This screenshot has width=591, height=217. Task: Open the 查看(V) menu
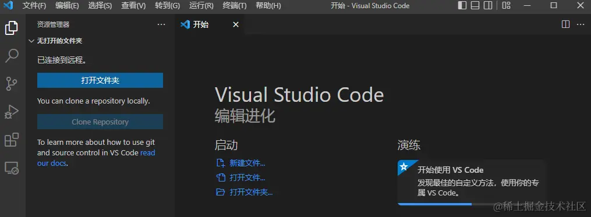tap(133, 6)
